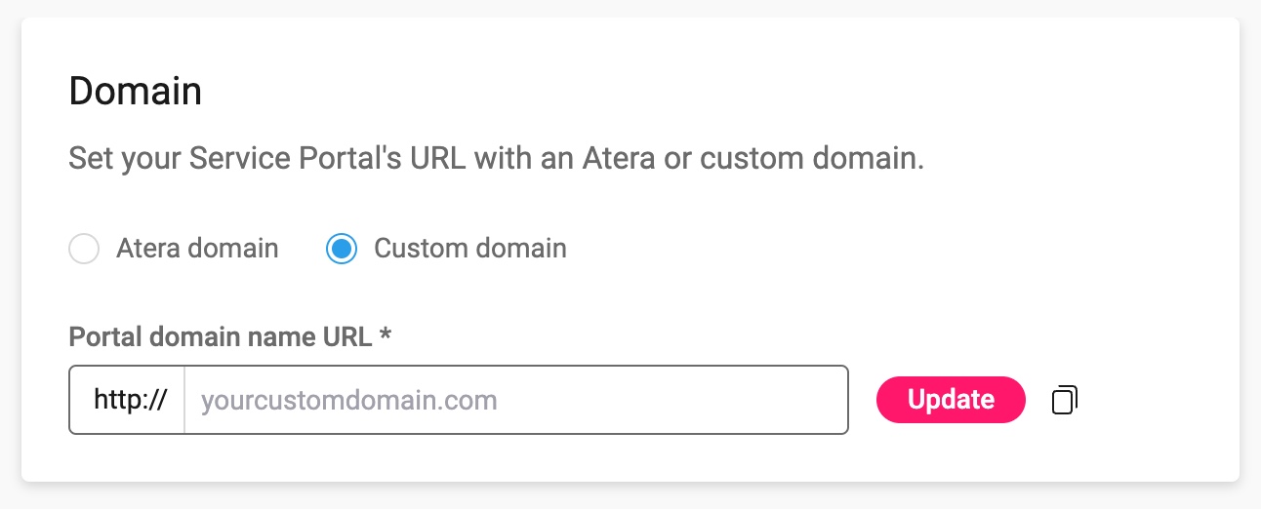
Task: Click the Service Portal URL description text
Action: coord(496,159)
